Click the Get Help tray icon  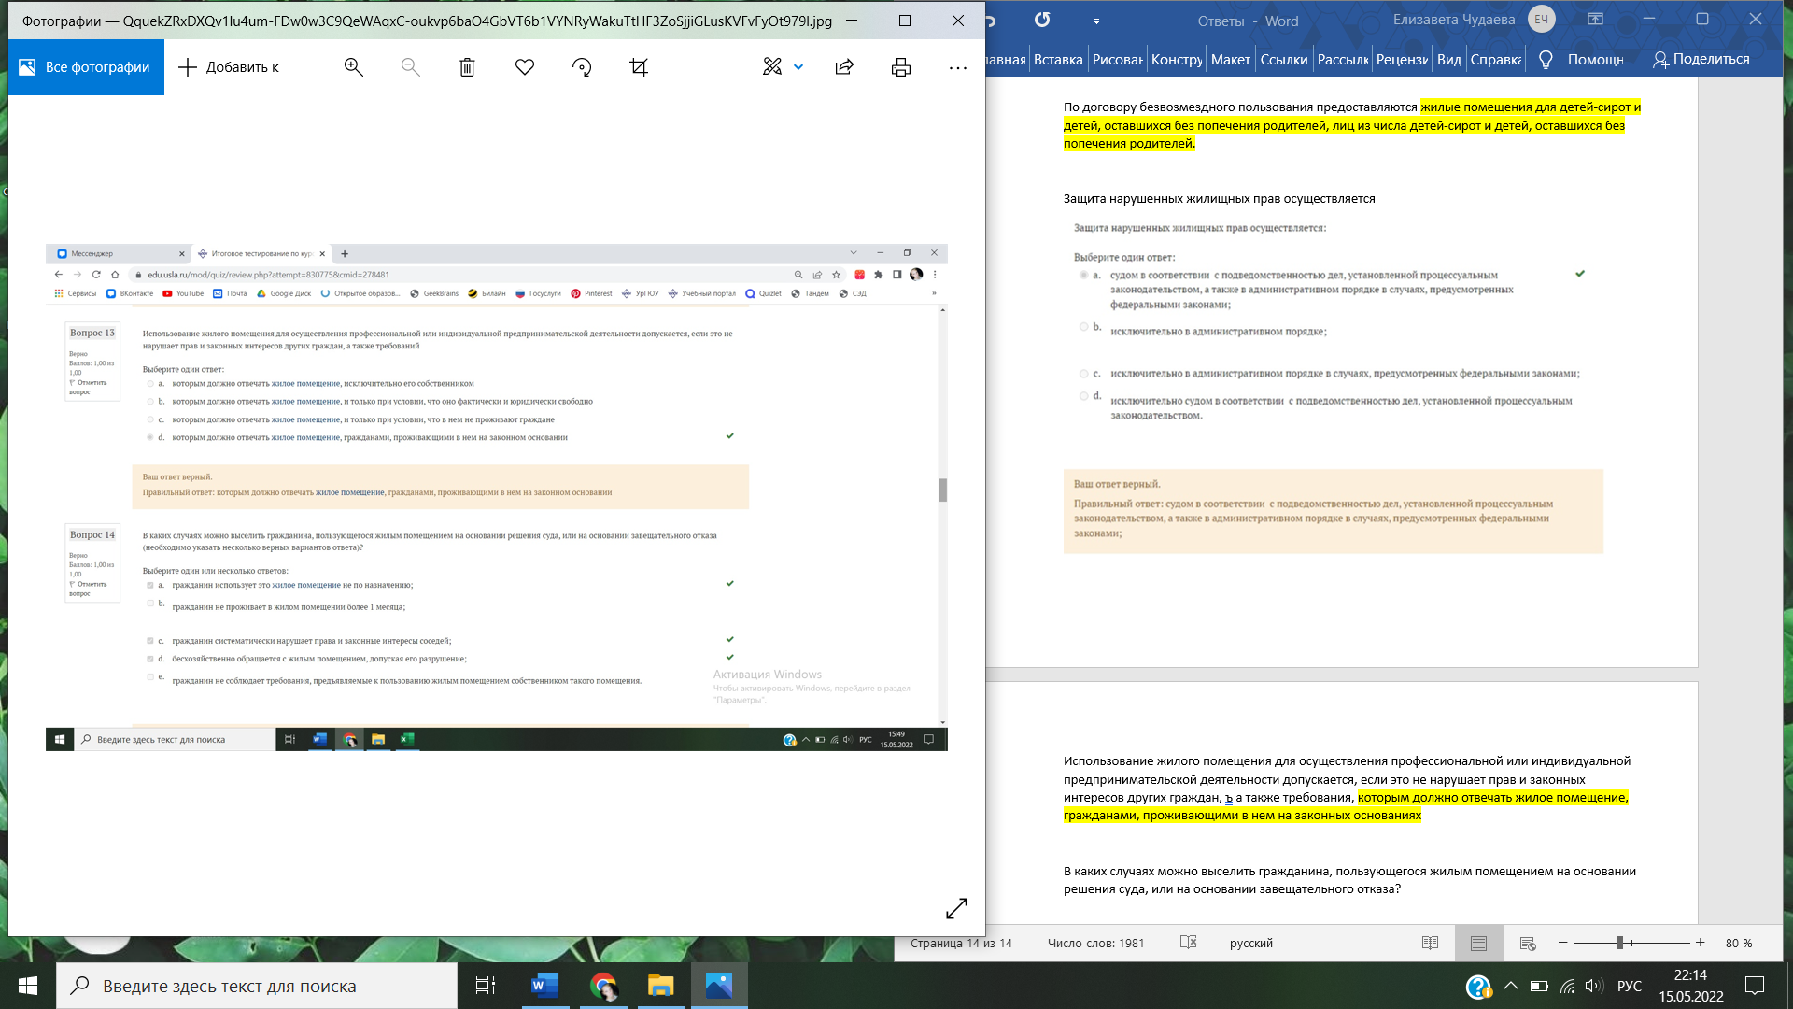1478,986
